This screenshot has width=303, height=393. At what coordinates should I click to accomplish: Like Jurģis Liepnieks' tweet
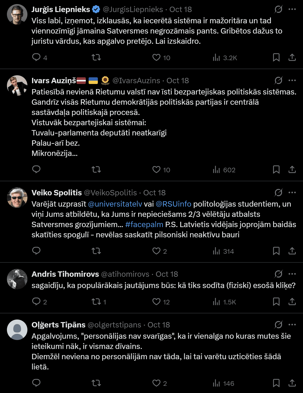pyautogui.click(x=156, y=57)
